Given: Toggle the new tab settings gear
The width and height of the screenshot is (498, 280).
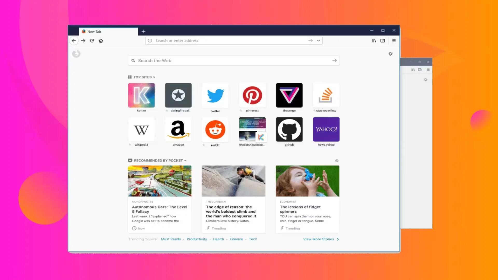Looking at the screenshot, I should point(391,54).
